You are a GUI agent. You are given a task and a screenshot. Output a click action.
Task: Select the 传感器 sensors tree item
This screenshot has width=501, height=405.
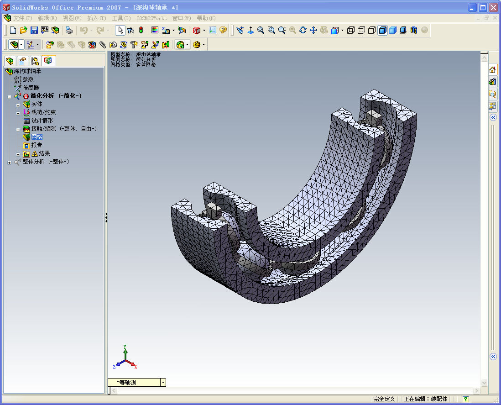click(31, 87)
